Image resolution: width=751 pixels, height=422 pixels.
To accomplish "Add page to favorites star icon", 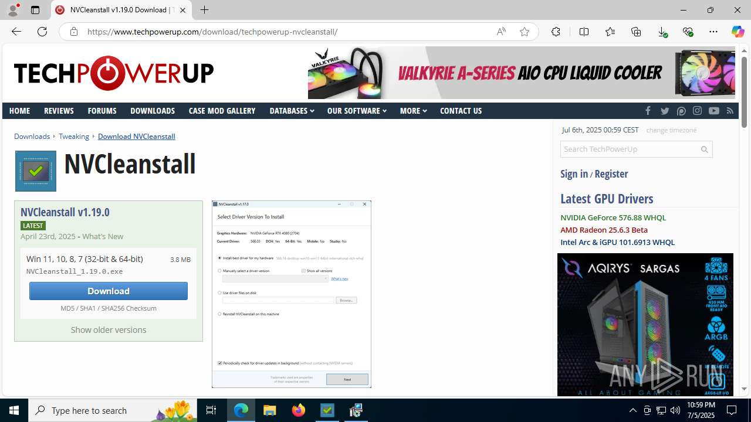I will (x=525, y=32).
